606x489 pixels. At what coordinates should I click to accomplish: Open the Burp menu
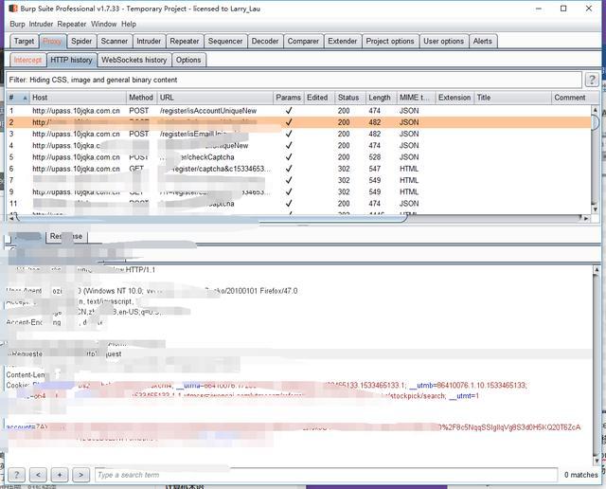[17, 24]
